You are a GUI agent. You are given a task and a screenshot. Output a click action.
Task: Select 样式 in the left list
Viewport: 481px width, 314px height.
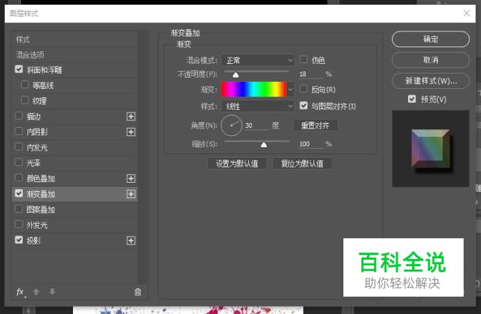[74, 40]
